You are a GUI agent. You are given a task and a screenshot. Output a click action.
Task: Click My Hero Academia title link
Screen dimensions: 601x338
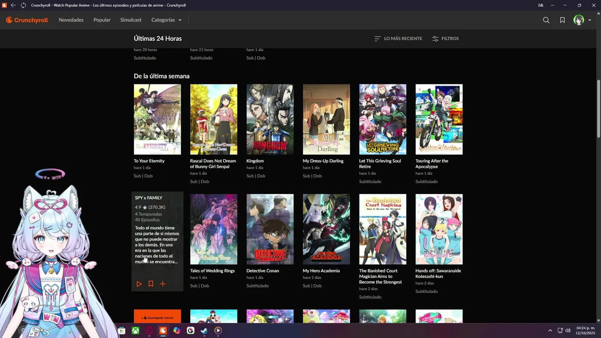[321, 271]
